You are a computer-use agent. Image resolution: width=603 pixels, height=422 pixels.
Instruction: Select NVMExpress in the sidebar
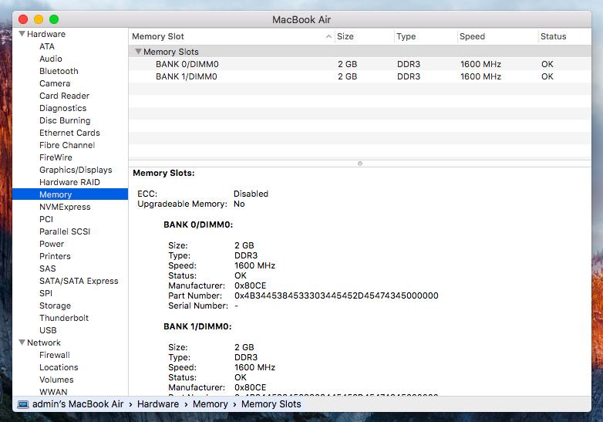(x=65, y=207)
